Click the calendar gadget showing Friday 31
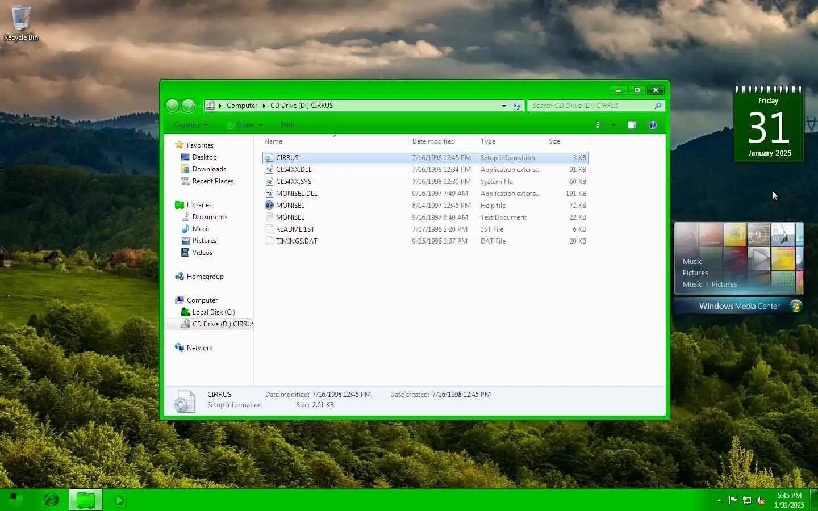Screen dimensions: 818x511 (769, 124)
